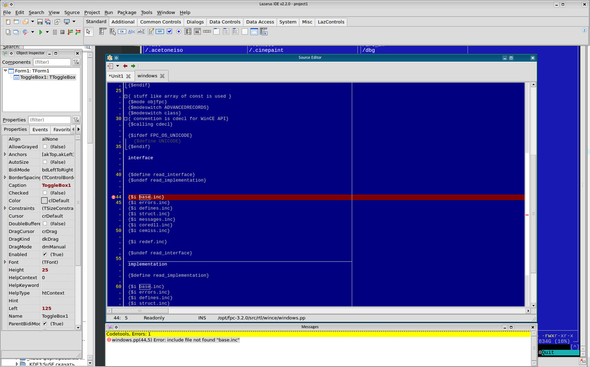
Task: Select the TCheckBox palette component
Action: point(169,31)
